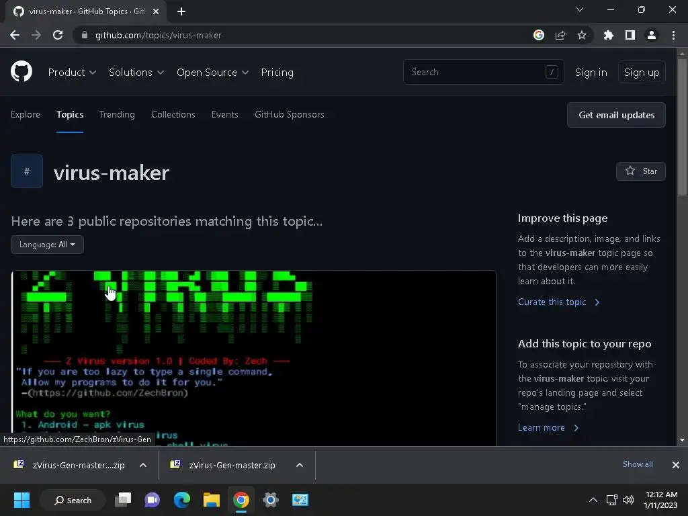
Task: Launch Teams Chat from taskbar
Action: (153, 500)
